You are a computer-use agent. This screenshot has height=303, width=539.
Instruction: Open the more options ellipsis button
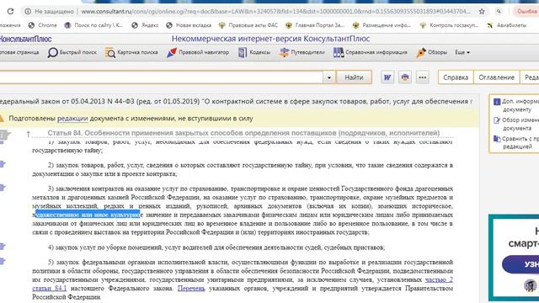(x=423, y=77)
